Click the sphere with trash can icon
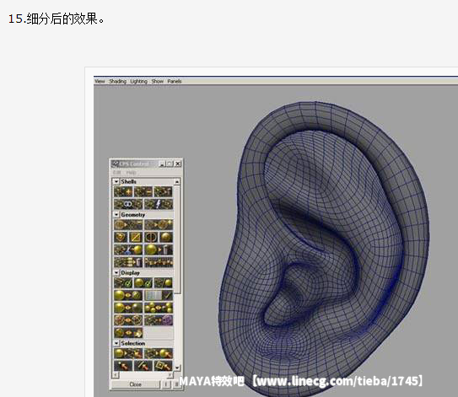 (159, 249)
